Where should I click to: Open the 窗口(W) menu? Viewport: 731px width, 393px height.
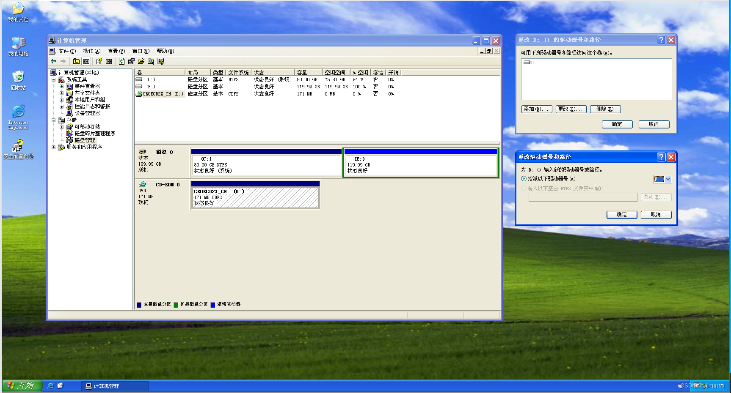point(141,51)
